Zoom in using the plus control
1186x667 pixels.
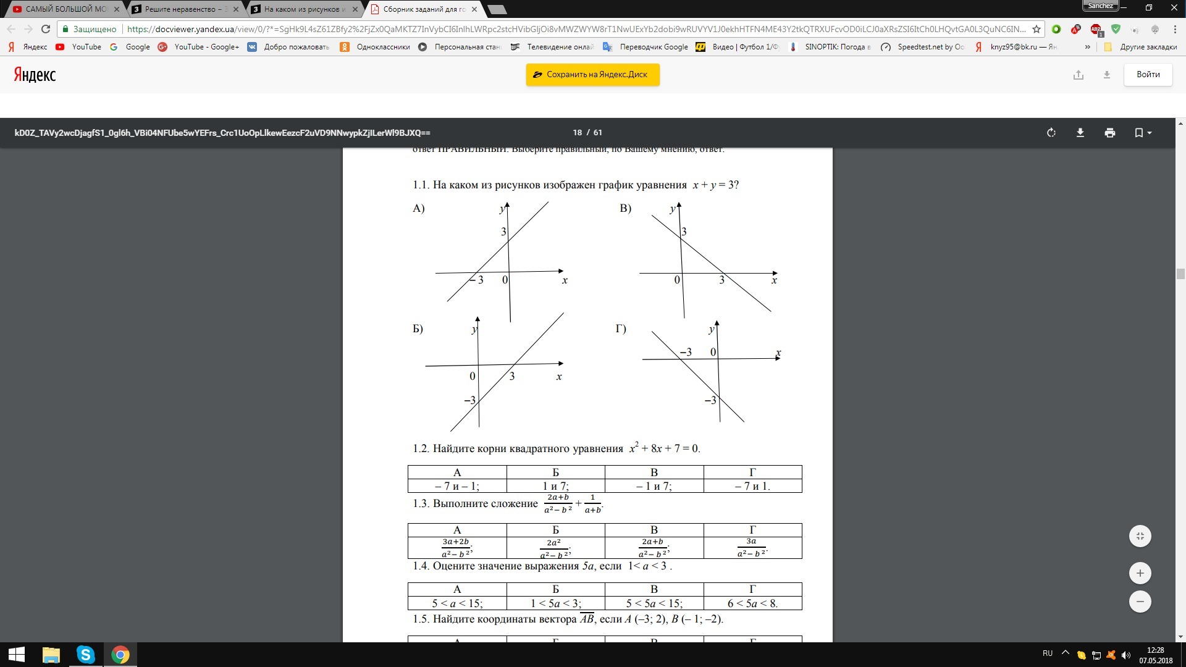[x=1141, y=573]
